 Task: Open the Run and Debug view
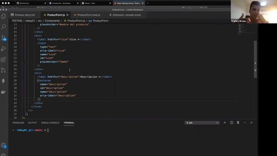click(x=3, y=49)
